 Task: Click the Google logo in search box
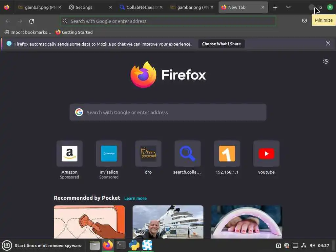[79, 112]
